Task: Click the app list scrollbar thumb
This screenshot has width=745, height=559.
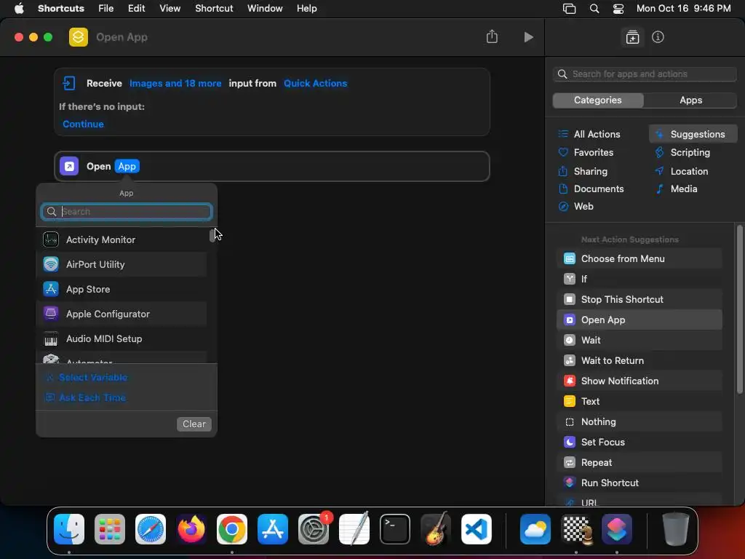Action: pos(212,235)
